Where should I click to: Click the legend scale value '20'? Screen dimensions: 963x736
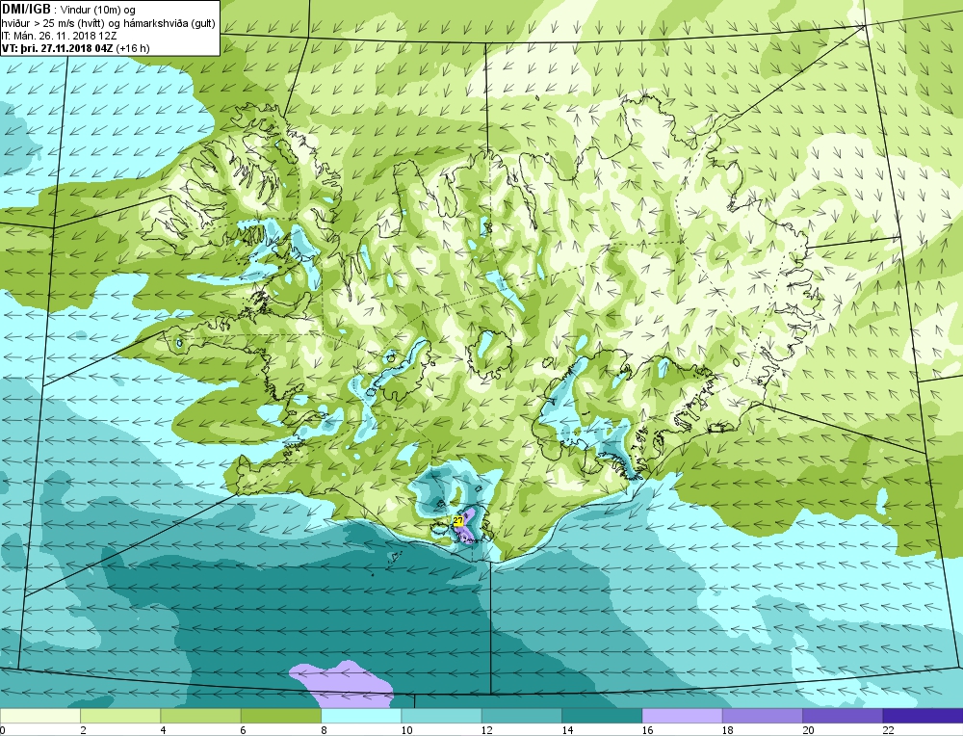coord(808,730)
